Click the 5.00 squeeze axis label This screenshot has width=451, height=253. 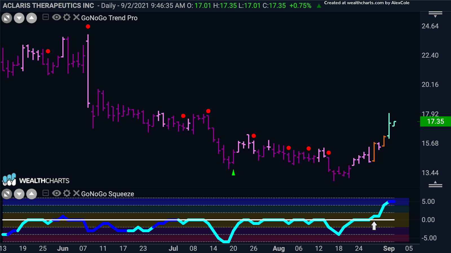(x=428, y=202)
